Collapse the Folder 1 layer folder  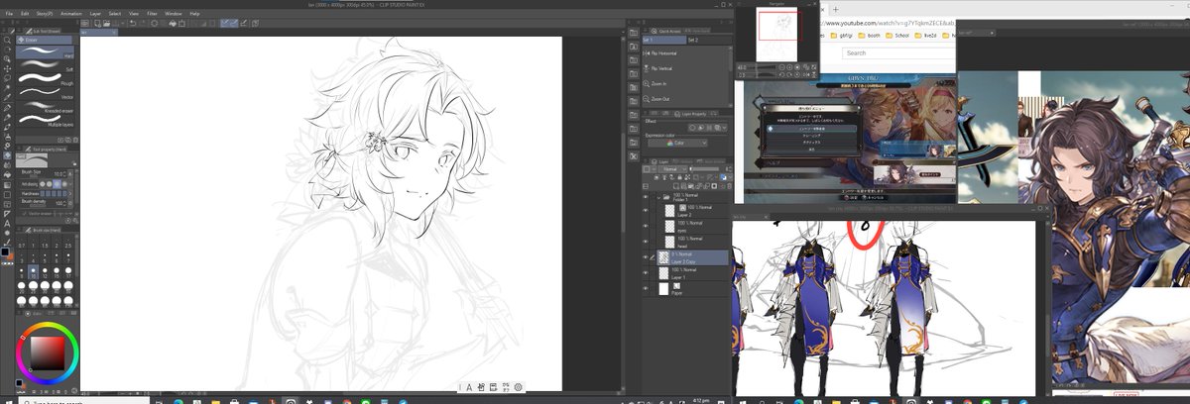point(658,197)
